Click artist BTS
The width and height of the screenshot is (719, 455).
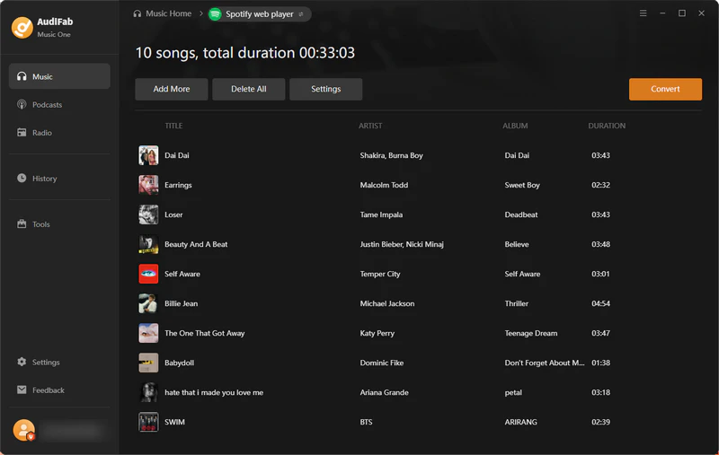point(367,422)
